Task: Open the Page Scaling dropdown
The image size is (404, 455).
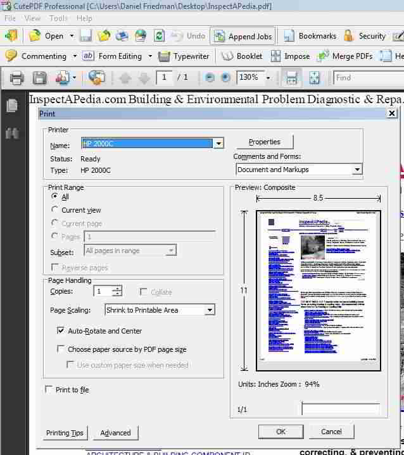Action: pos(210,310)
